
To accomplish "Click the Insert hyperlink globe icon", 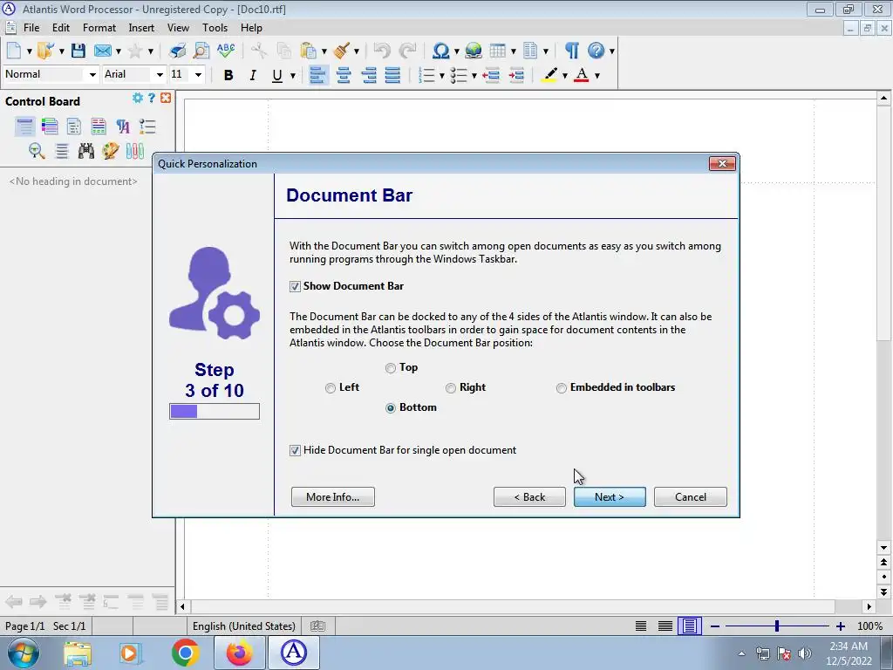I will [474, 51].
